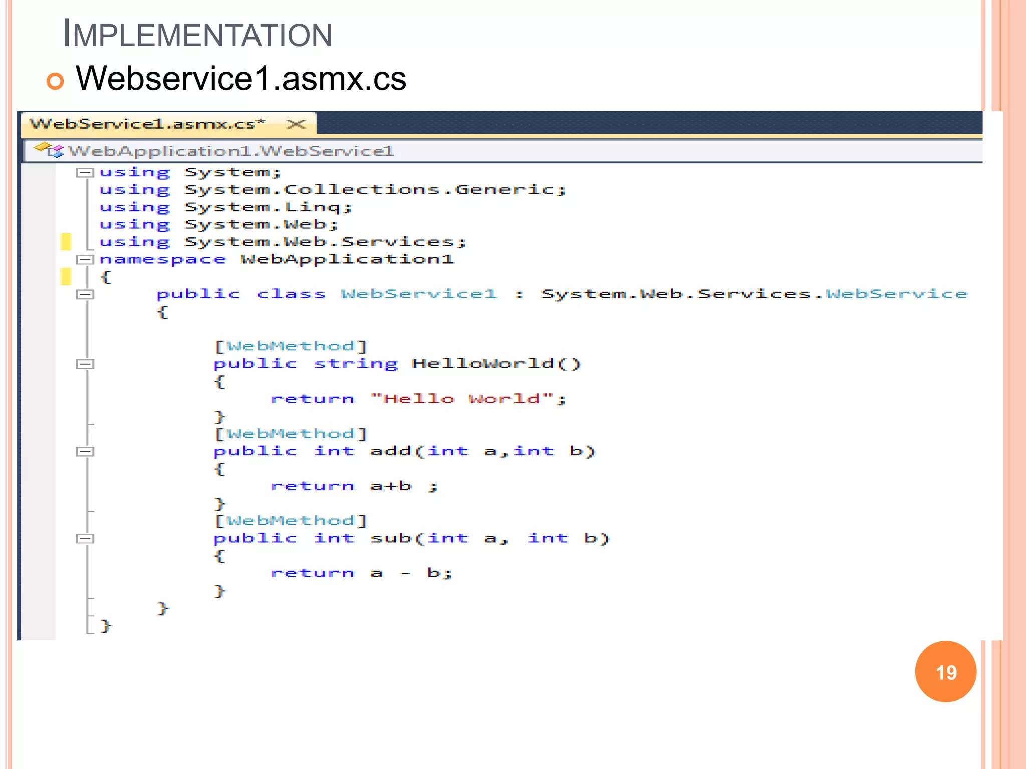Click the slide number 19 badge
The width and height of the screenshot is (1026, 769).
coord(945,671)
